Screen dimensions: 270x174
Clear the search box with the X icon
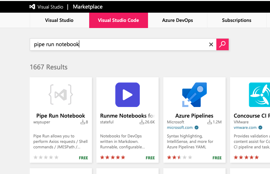point(211,44)
